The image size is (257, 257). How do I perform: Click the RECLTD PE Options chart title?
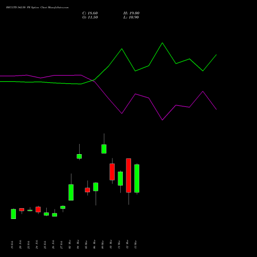coord(37,8)
